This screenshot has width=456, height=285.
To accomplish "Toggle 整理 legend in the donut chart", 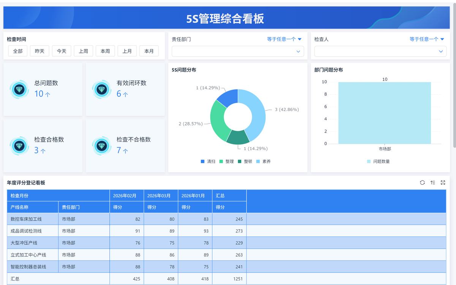I will (226, 161).
